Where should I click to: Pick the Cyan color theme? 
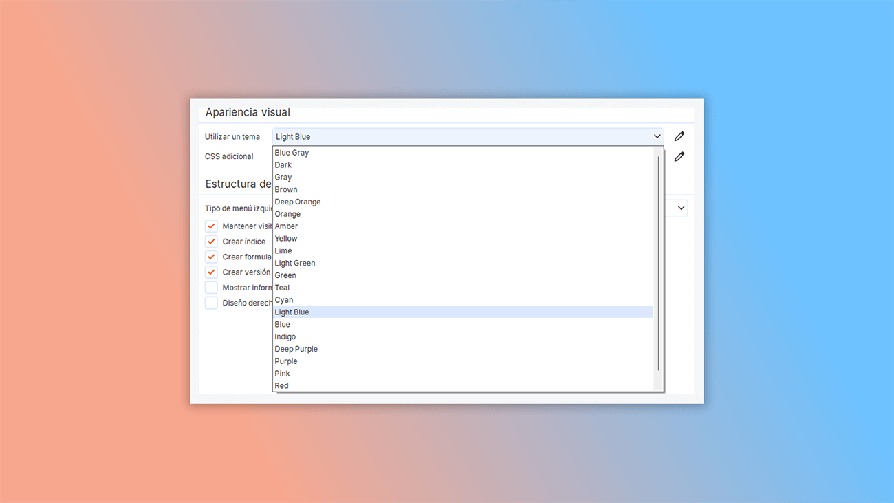click(283, 299)
